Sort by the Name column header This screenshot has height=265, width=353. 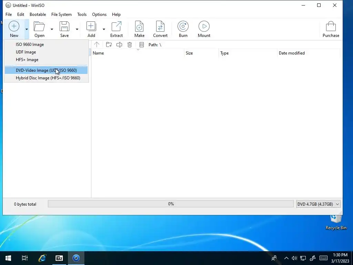pyautogui.click(x=138, y=53)
